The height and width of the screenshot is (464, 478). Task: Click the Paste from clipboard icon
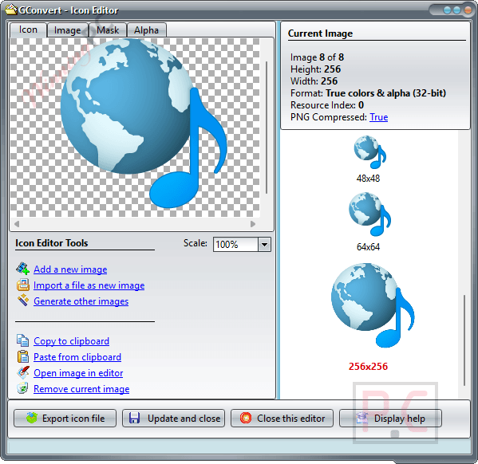[23, 356]
